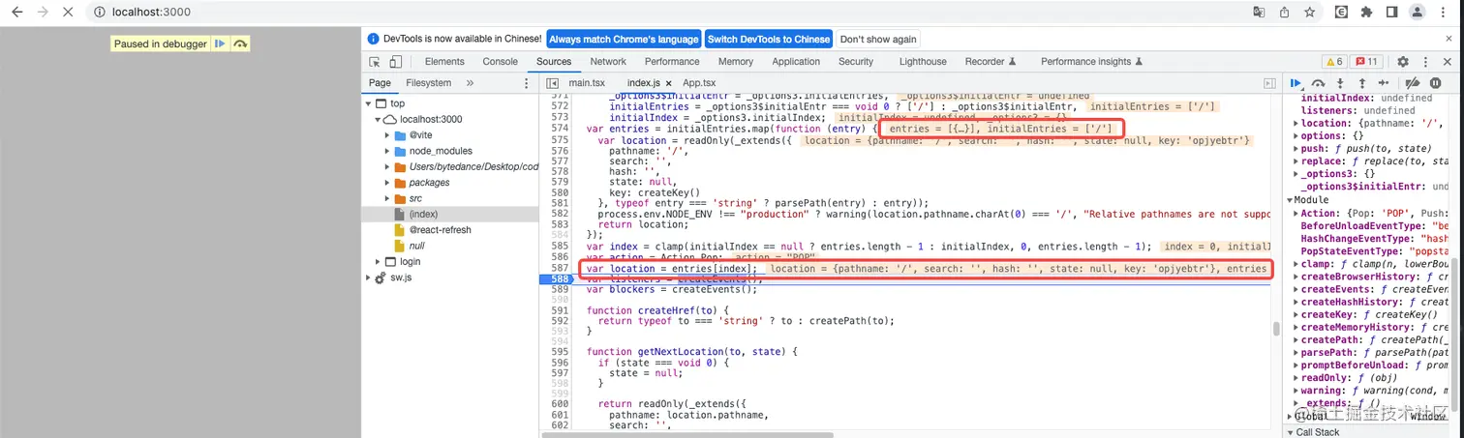The image size is (1464, 438).
Task: Open the Chrome profile avatar
Action: 1418,13
